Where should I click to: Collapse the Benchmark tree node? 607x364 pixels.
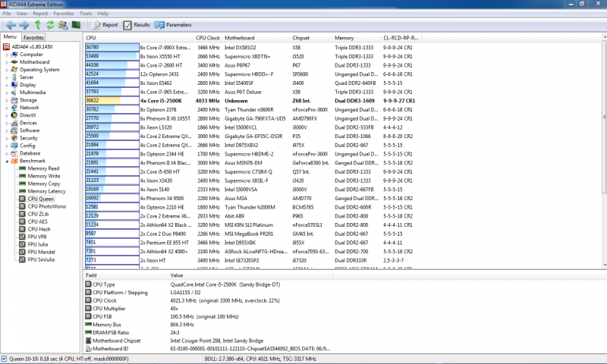click(x=7, y=161)
